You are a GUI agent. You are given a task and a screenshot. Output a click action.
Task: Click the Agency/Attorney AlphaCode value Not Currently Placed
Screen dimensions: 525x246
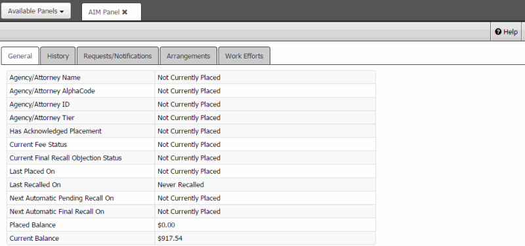tap(189, 91)
